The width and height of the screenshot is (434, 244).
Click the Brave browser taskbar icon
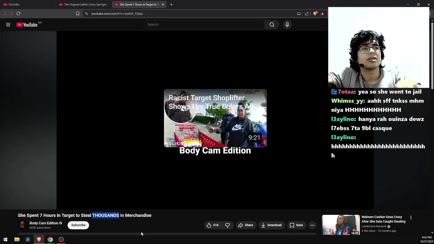click(x=39, y=240)
